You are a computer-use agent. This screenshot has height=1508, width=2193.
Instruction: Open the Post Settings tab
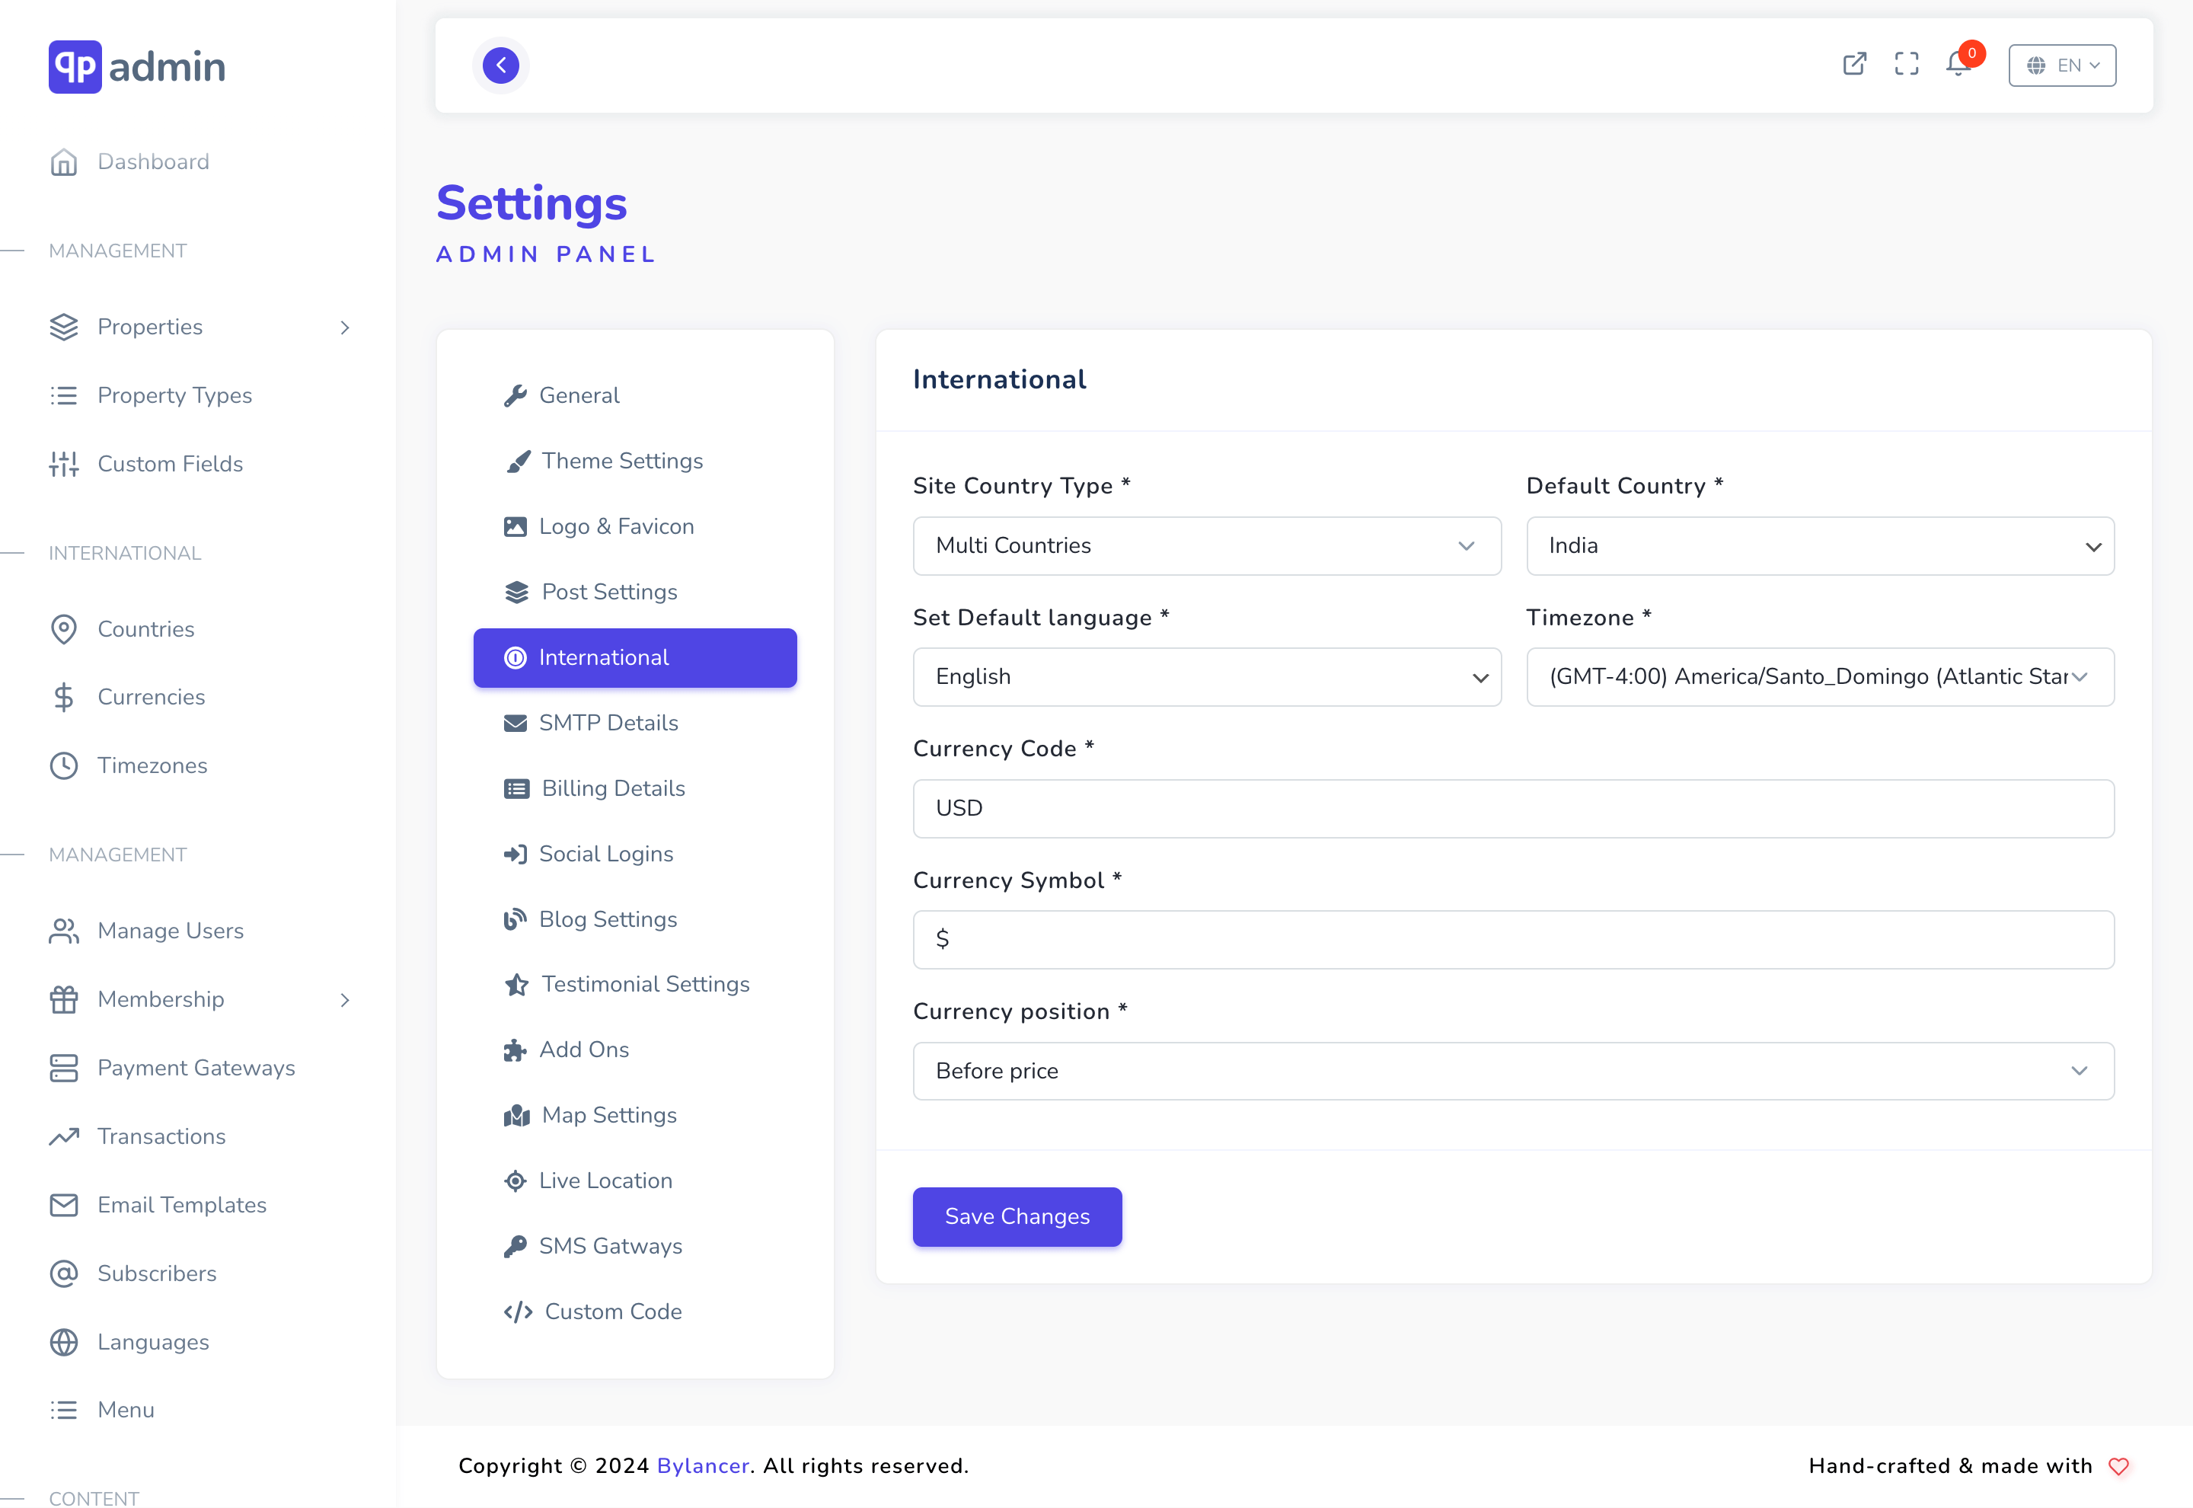[x=634, y=592]
